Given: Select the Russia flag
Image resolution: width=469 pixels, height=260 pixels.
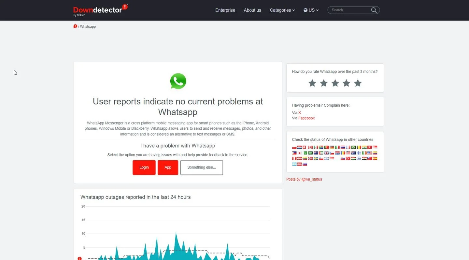Looking at the screenshot, I should point(305,164).
